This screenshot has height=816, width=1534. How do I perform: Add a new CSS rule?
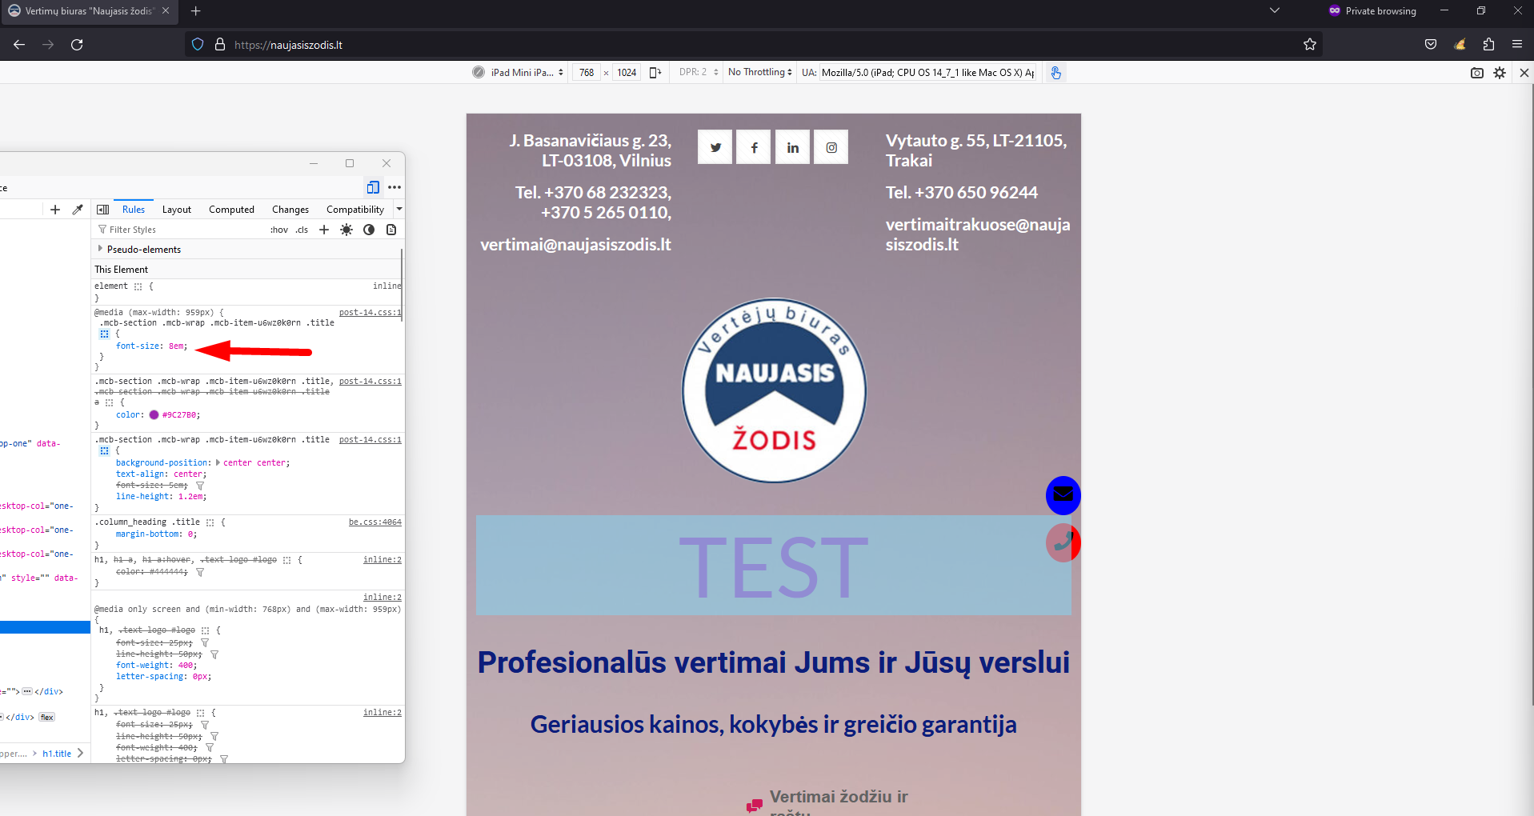(324, 230)
